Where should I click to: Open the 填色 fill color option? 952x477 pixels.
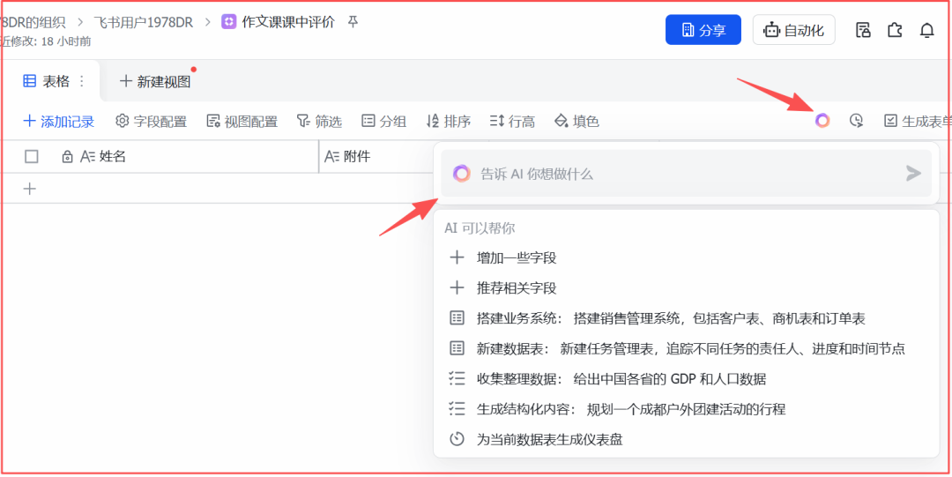[x=576, y=122]
